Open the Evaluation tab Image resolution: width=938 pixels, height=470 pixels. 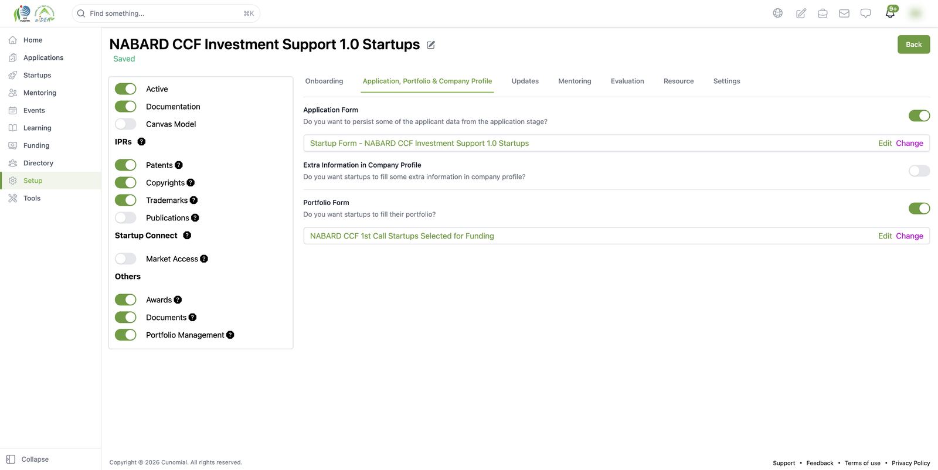click(627, 81)
